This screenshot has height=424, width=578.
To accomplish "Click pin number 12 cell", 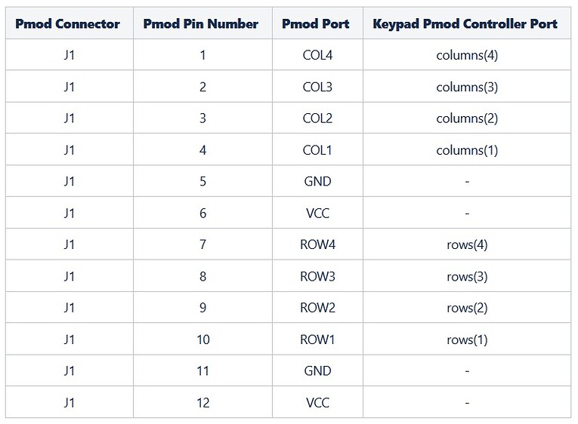I will tap(202, 403).
